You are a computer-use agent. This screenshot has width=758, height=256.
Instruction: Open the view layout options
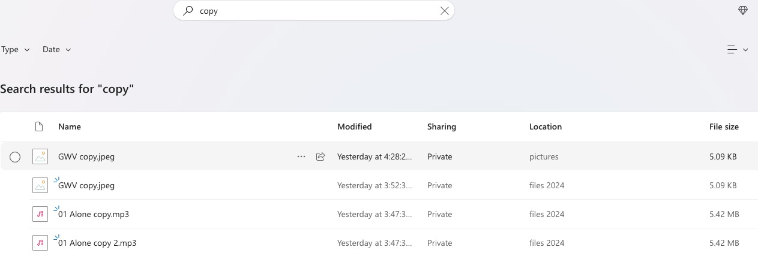click(737, 50)
